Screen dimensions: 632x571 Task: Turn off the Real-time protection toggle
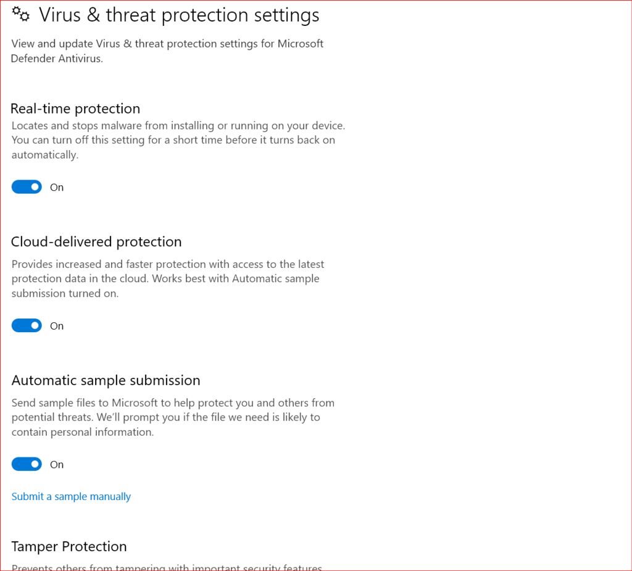click(27, 186)
